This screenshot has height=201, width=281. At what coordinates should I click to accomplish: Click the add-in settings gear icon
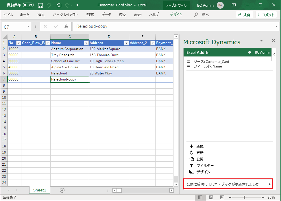click(249, 53)
